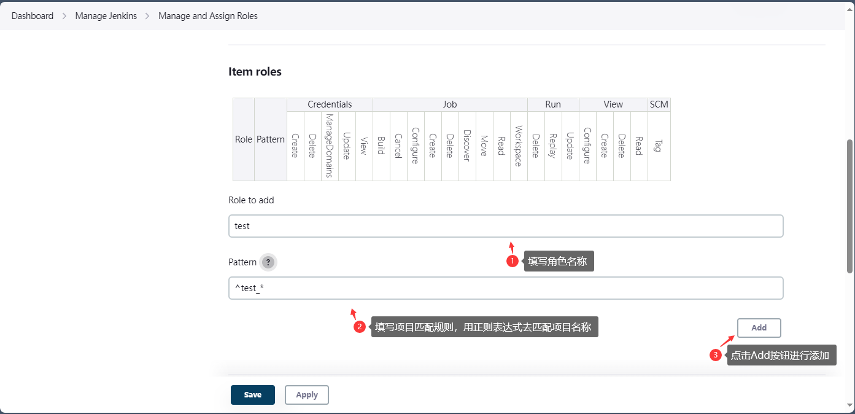Click the Add button to add the role

click(759, 328)
